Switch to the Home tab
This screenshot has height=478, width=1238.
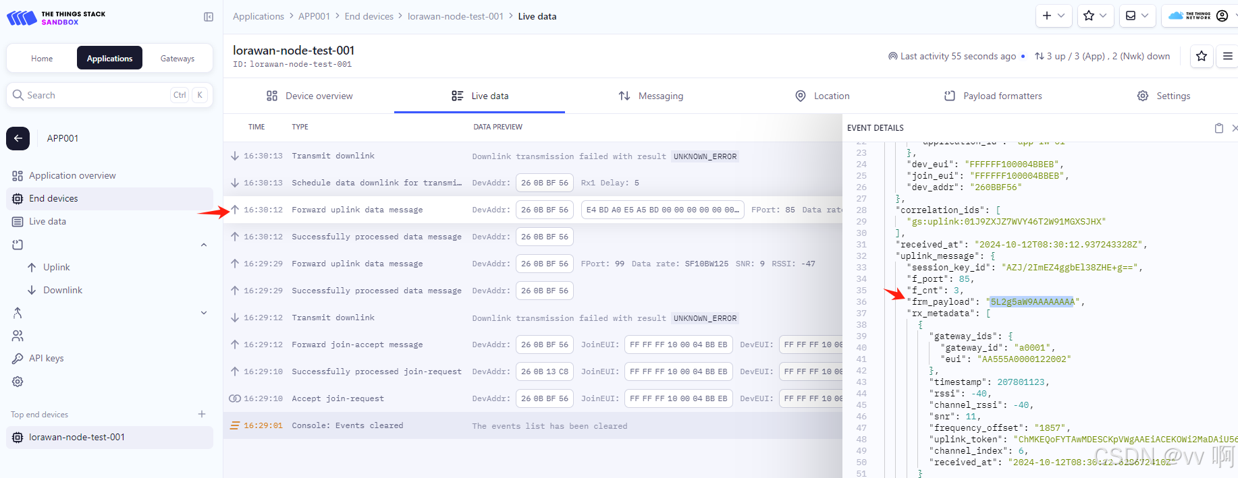pos(42,59)
